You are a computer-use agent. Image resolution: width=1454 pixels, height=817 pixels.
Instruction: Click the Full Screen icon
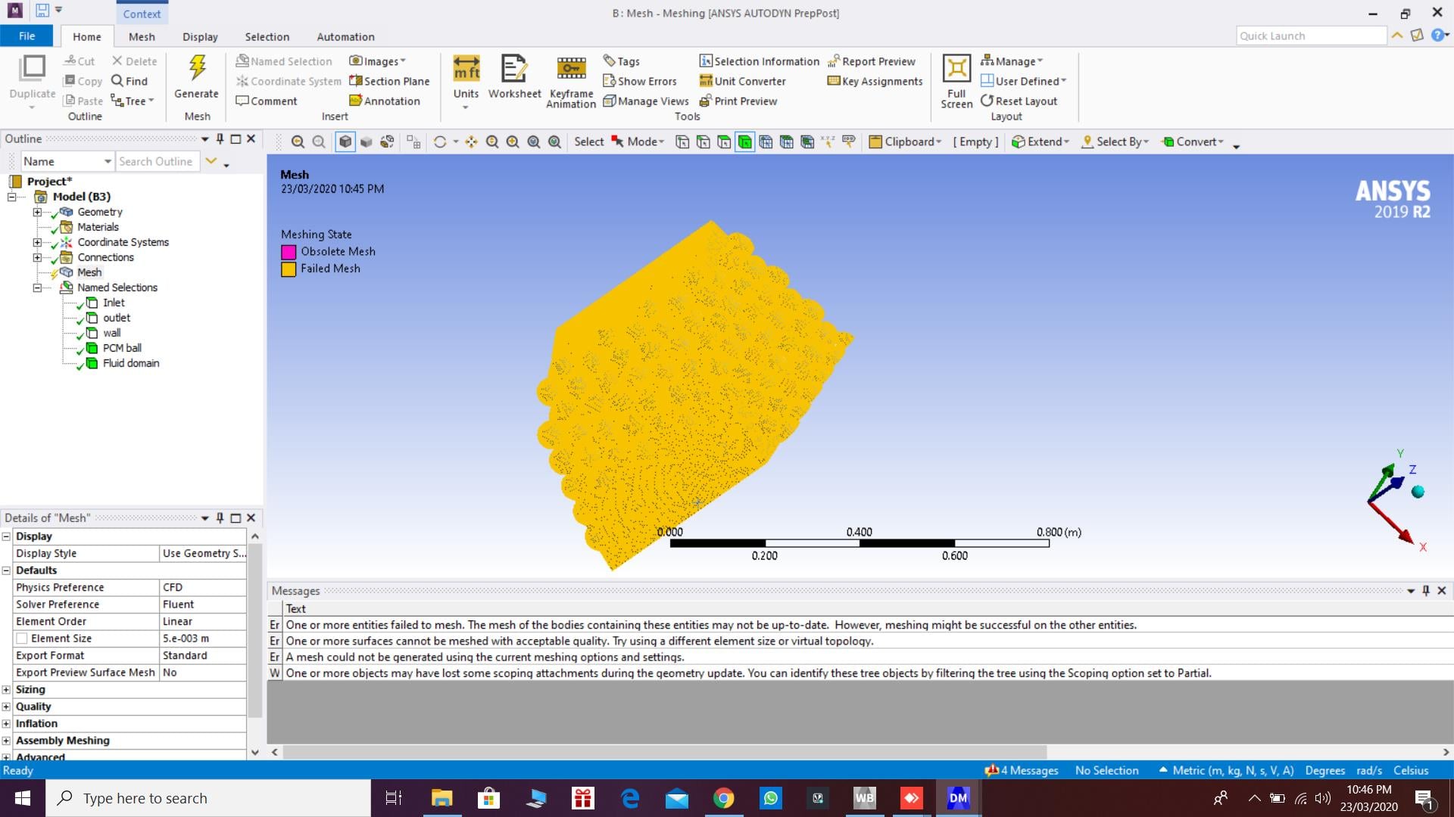pyautogui.click(x=956, y=69)
